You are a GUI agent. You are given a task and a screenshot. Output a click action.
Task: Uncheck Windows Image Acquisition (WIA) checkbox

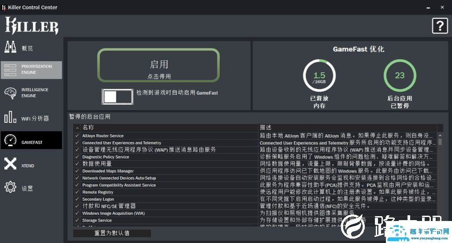(x=77, y=213)
